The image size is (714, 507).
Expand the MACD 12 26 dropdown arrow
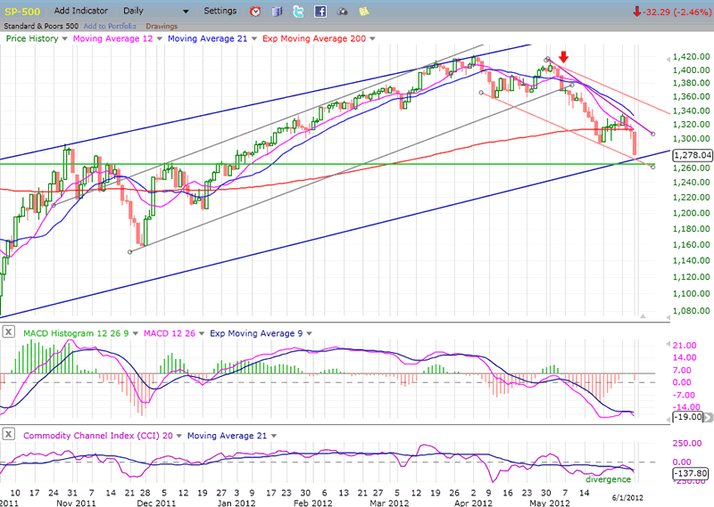point(202,334)
